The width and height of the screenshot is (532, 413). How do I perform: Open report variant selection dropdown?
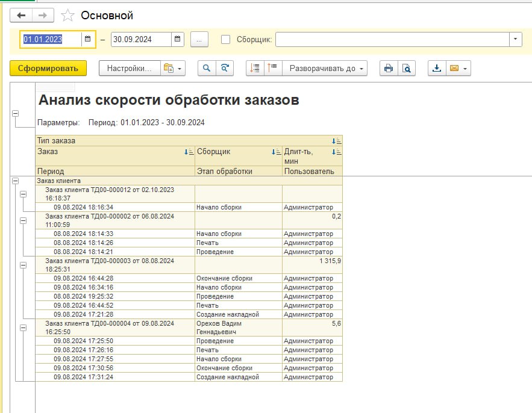pos(173,68)
